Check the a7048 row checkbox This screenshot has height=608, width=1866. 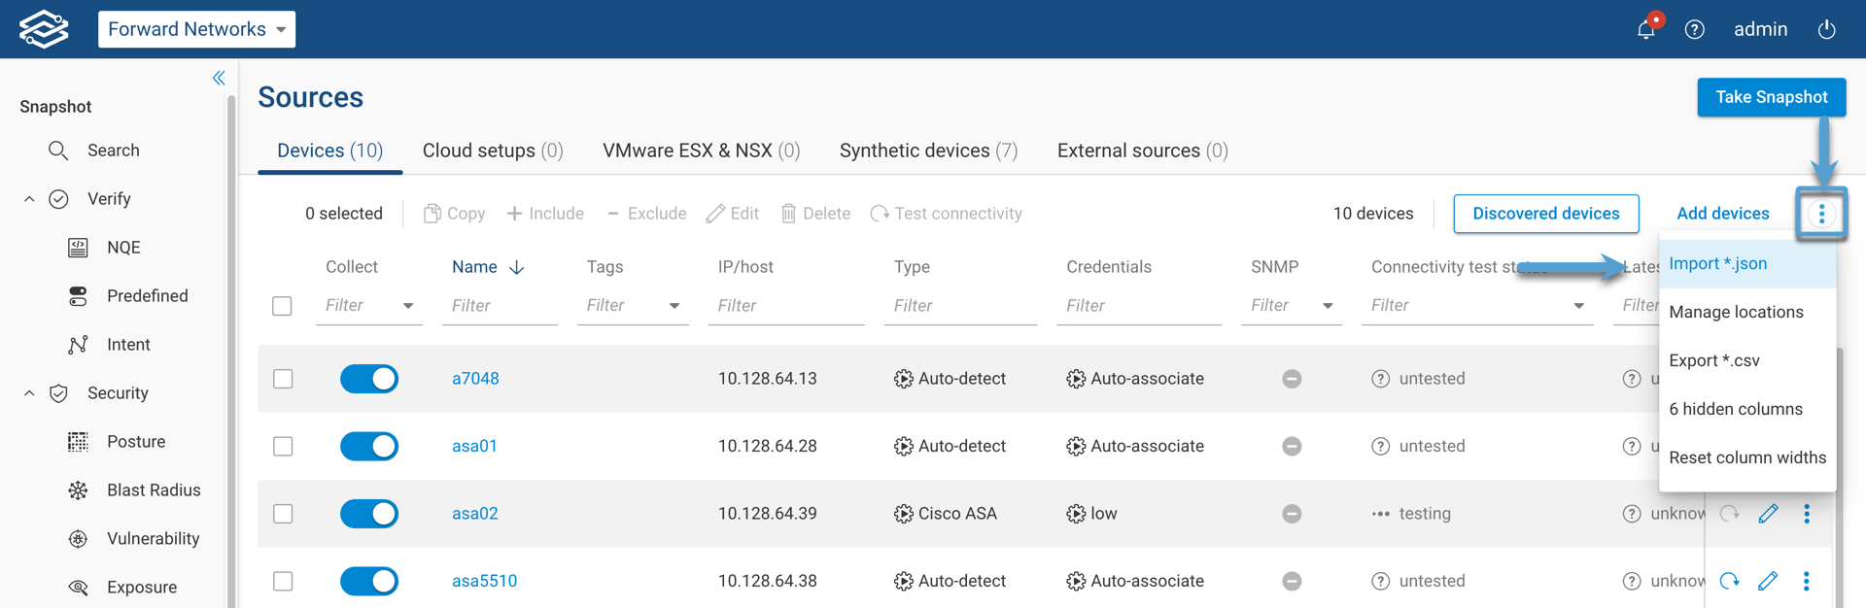pos(283,379)
